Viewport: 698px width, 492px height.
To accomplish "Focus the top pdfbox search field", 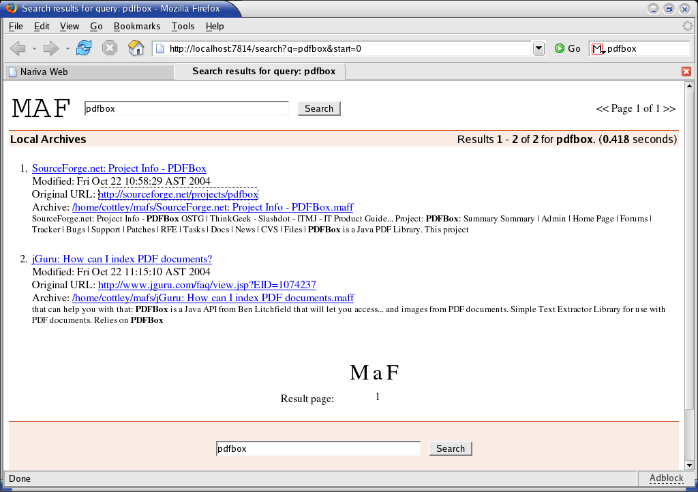I will [187, 108].
